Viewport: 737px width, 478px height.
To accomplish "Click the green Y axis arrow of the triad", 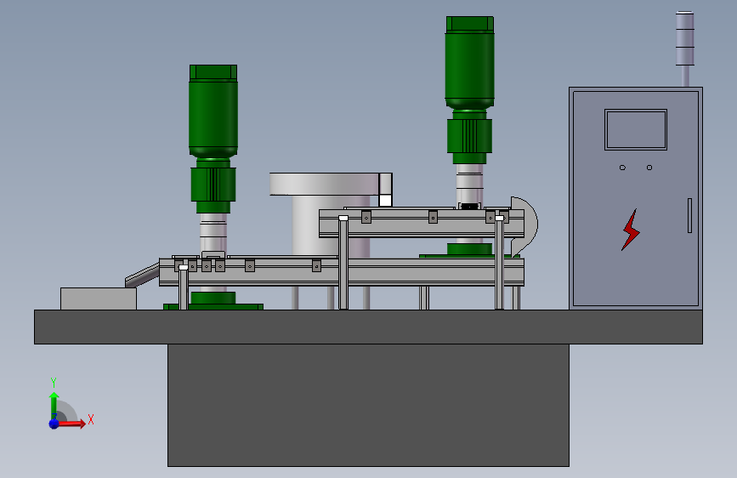I will (54, 405).
